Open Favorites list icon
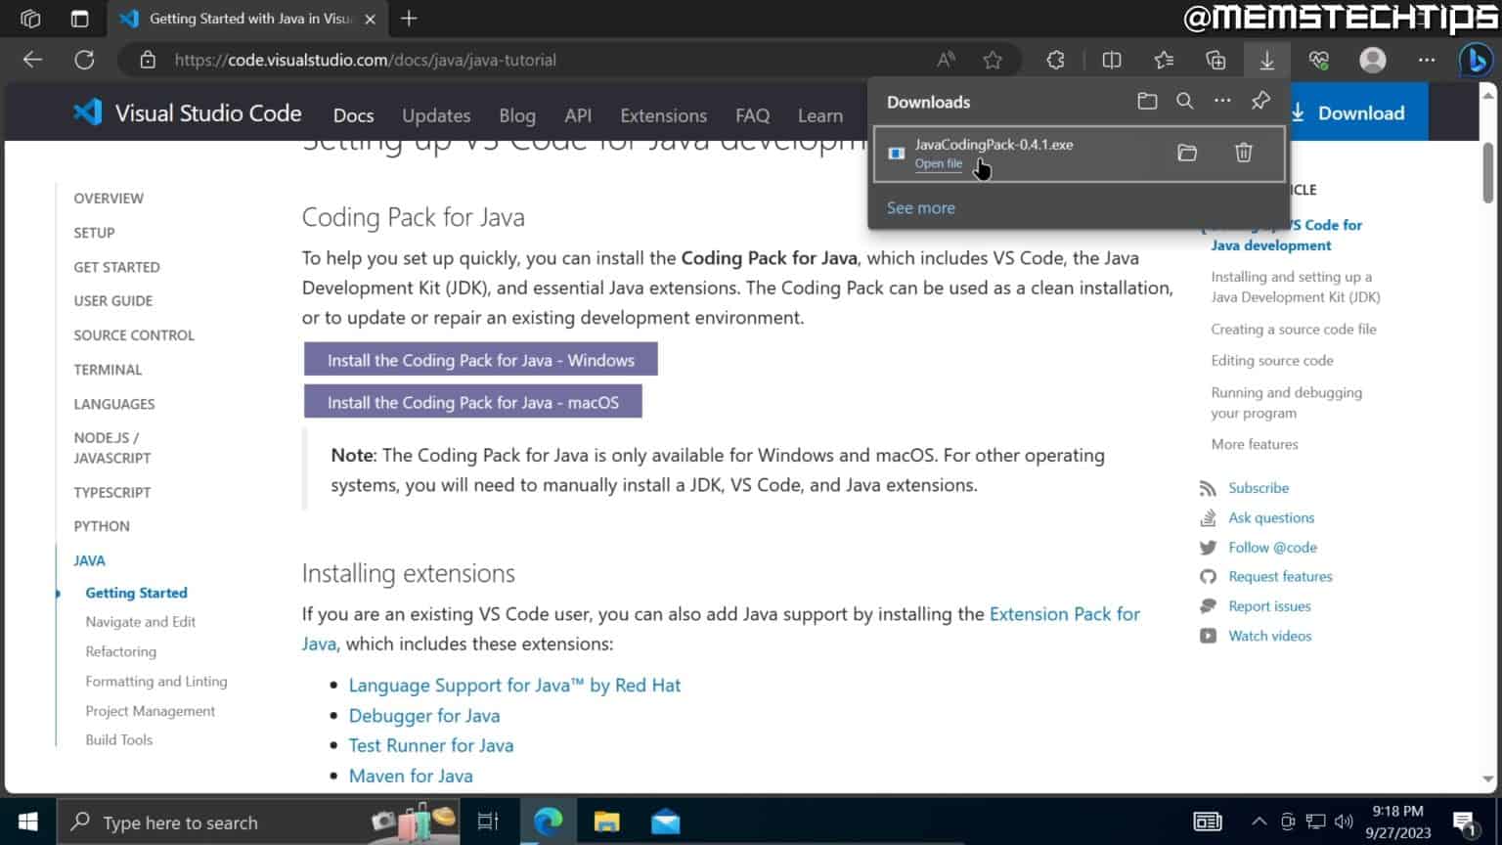 coord(1164,60)
